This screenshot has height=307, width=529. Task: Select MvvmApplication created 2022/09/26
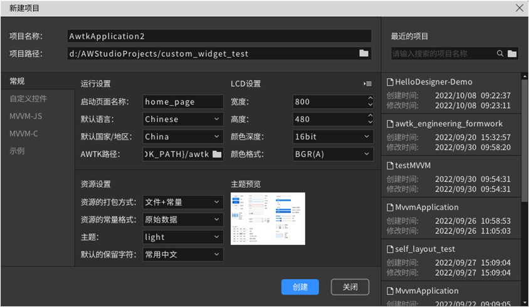point(451,218)
